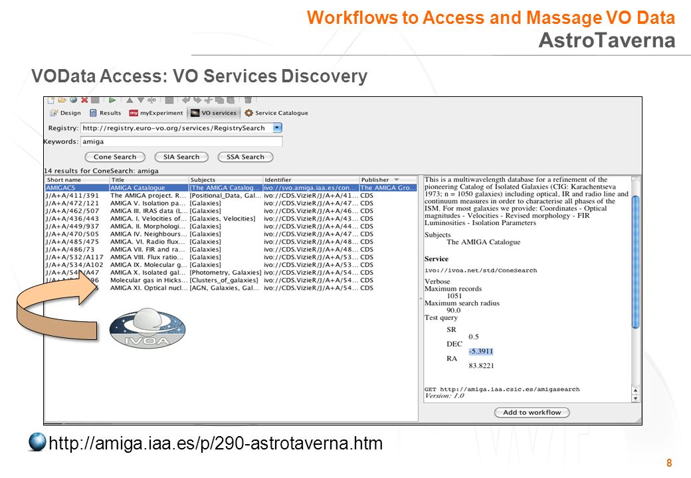
Task: Click the rename toolbar icon
Action: 151,100
